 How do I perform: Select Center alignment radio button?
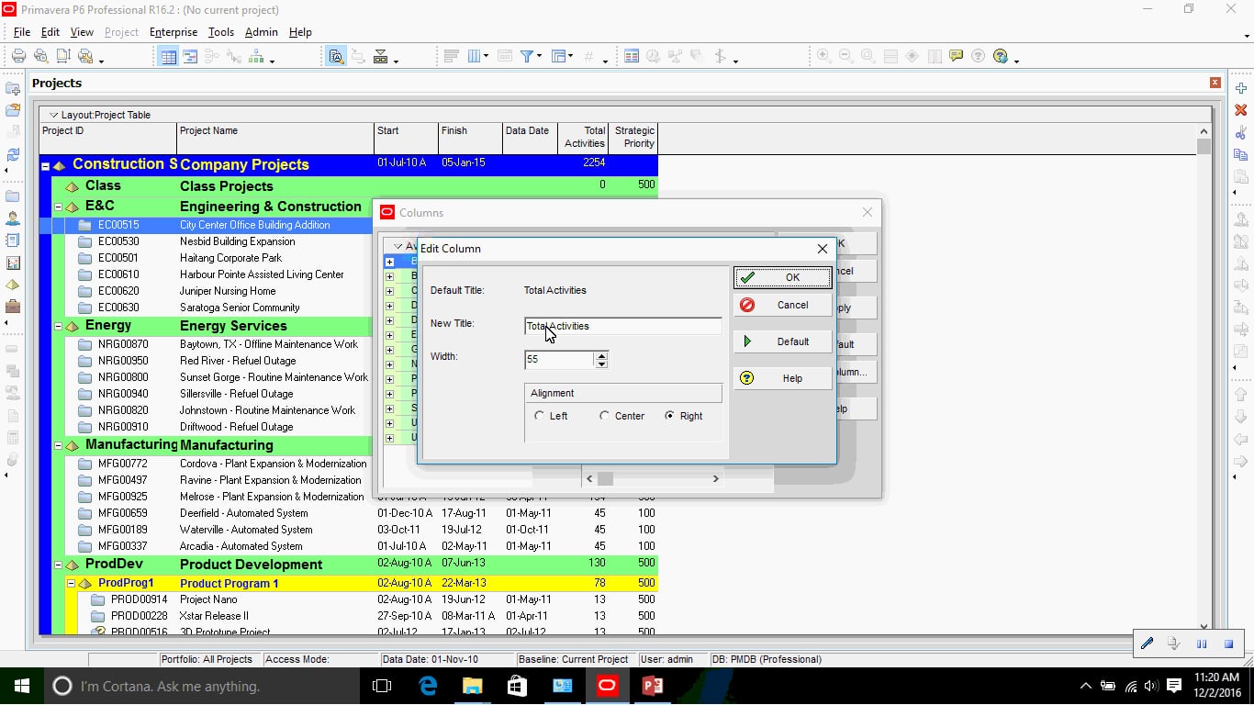coord(604,416)
